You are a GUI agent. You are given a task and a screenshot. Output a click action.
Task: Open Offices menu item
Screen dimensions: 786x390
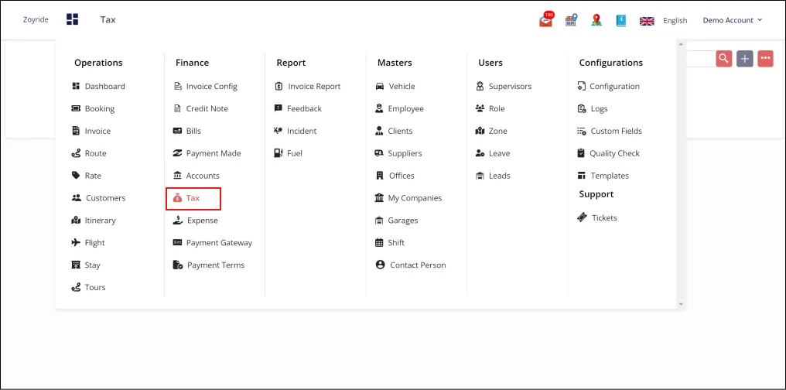[395, 176]
